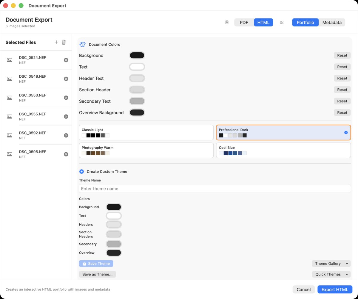
Task: Click Export HTML to generate the portfolio
Action: (x=335, y=289)
